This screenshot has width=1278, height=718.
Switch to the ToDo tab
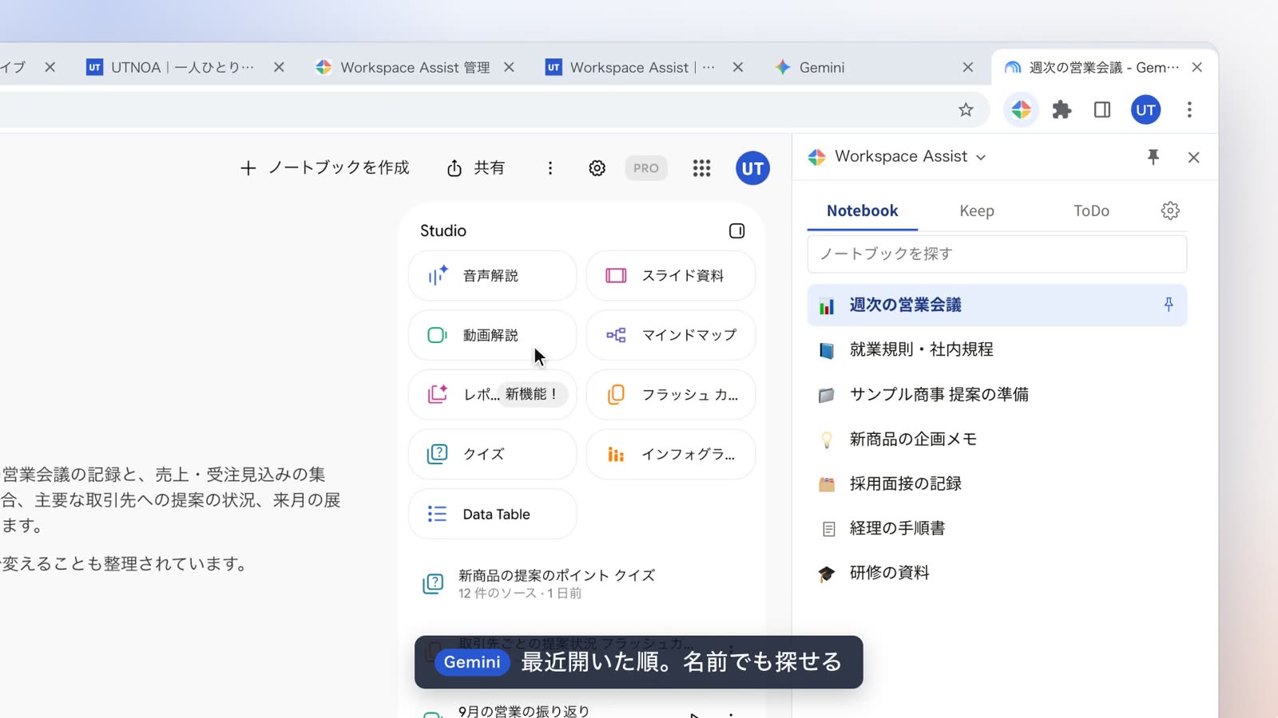(x=1091, y=211)
